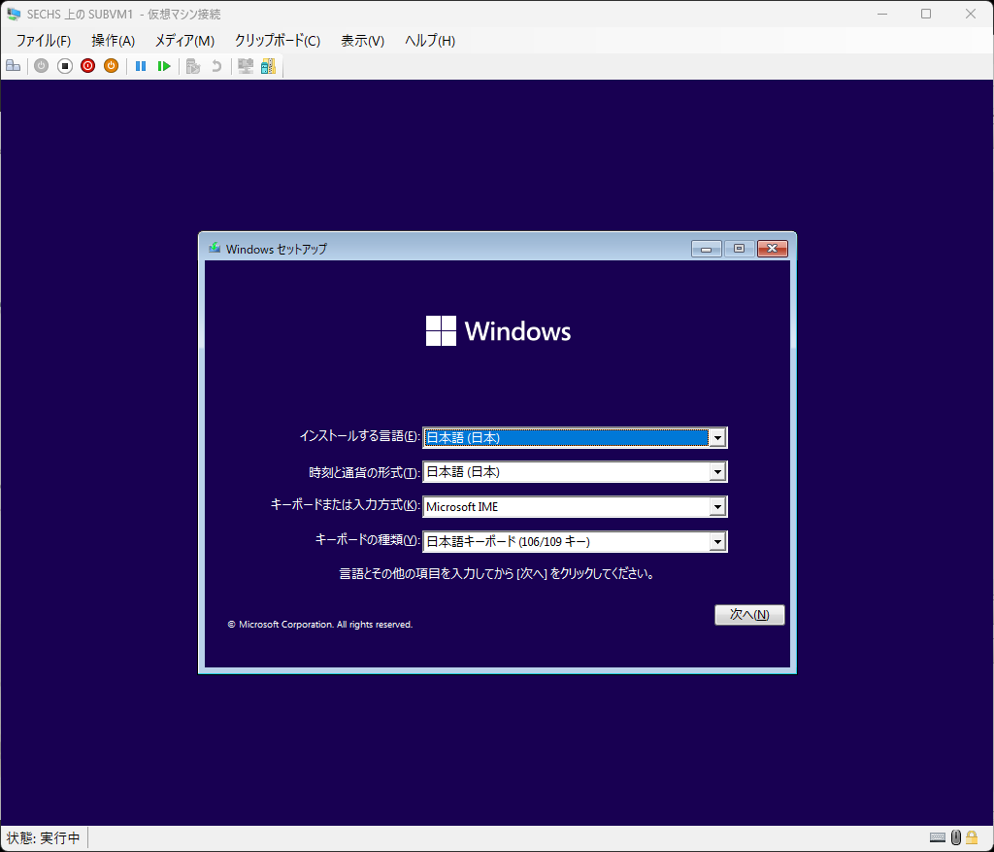994x852 pixels.
Task: Open the ファイル(F) menu
Action: 43,41
